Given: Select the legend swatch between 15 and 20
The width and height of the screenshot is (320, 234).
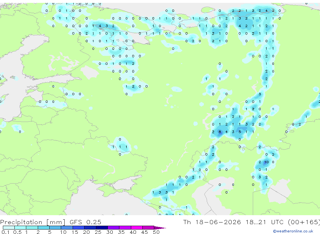Looking at the screenshot, I should pos(79,228).
